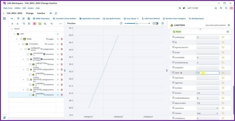Screen dimensions: 235x121
Task: Click the Preview zoom slider handle
Action: pos(137,23)
